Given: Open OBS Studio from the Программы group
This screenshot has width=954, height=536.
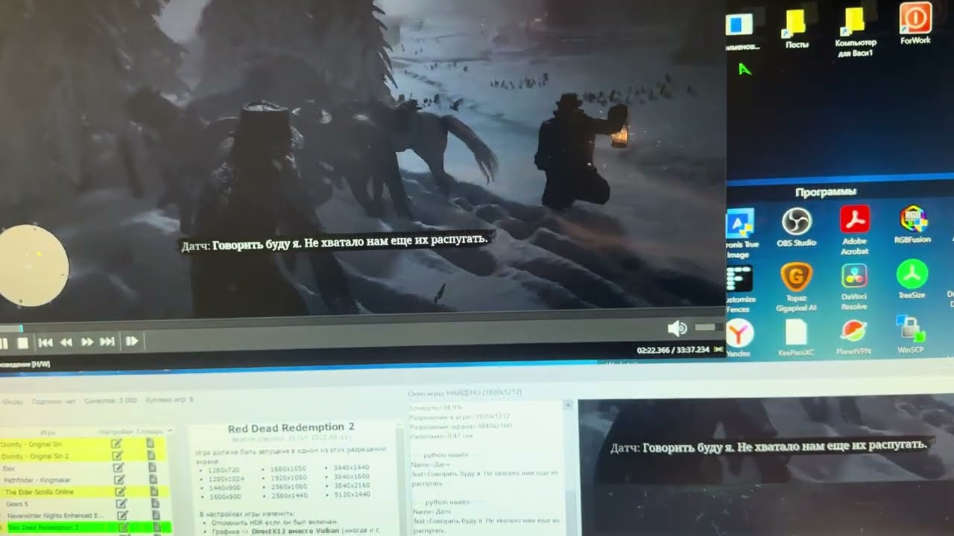Looking at the screenshot, I should [x=796, y=228].
